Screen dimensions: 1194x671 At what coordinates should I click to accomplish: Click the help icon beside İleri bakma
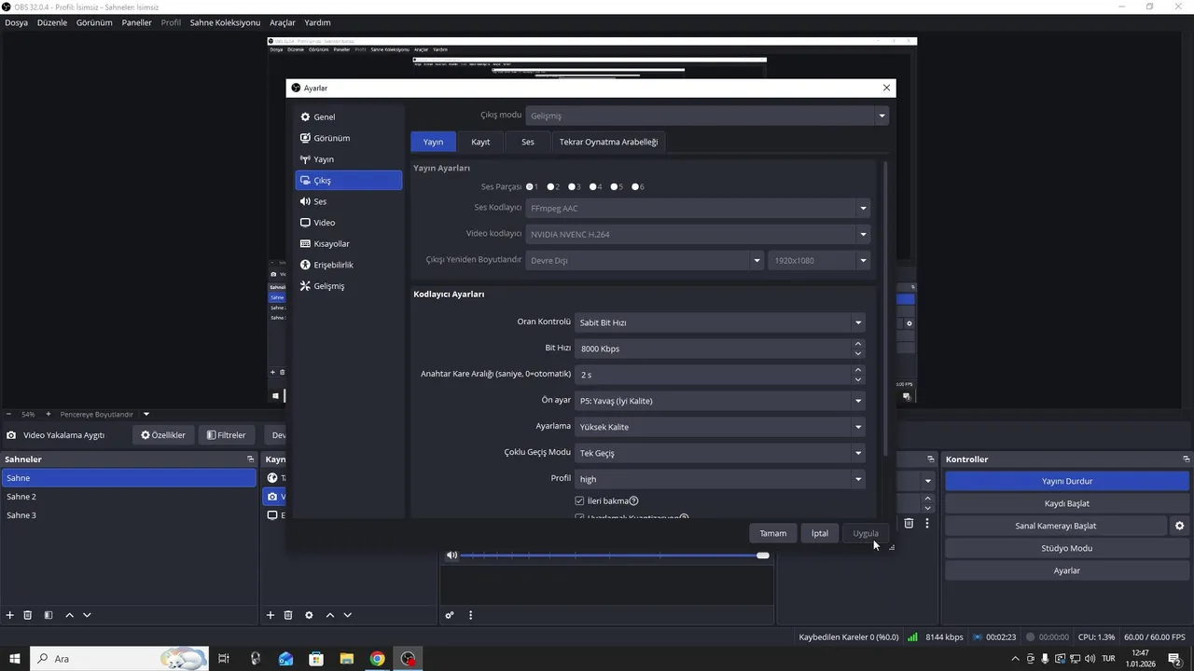point(634,501)
